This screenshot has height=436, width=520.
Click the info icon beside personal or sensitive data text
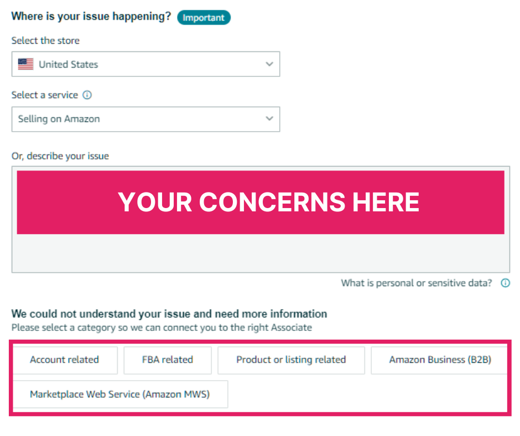tap(505, 283)
